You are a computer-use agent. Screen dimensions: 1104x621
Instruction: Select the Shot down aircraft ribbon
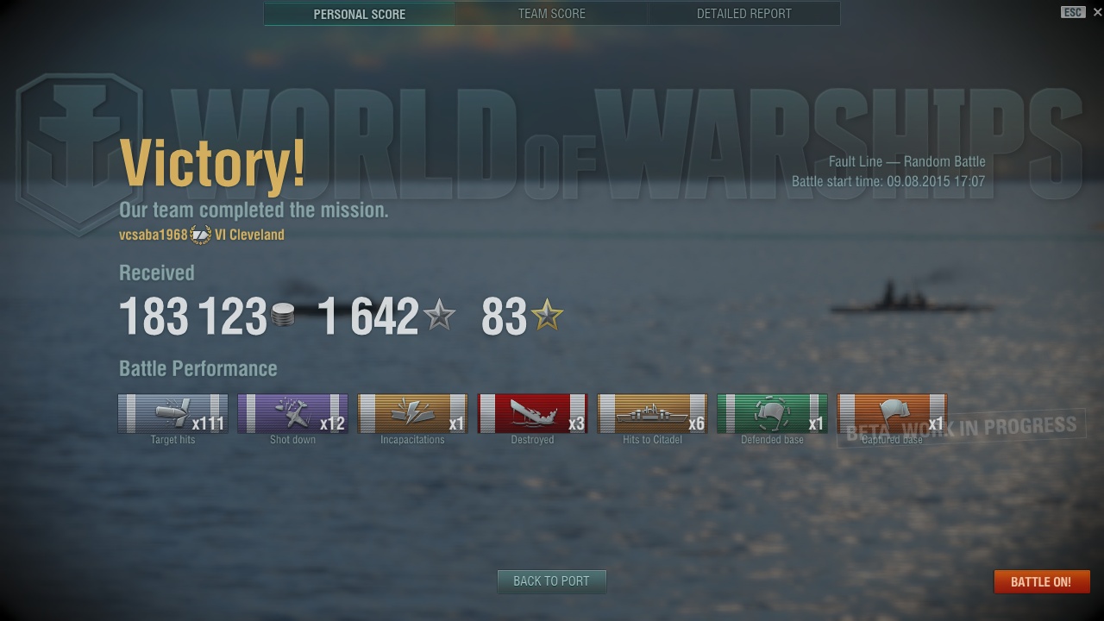coord(292,414)
